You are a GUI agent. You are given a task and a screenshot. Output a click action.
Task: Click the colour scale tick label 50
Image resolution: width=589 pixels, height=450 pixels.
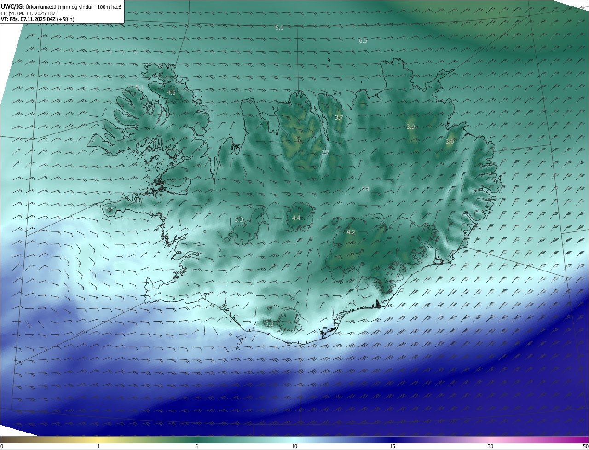[585, 446]
